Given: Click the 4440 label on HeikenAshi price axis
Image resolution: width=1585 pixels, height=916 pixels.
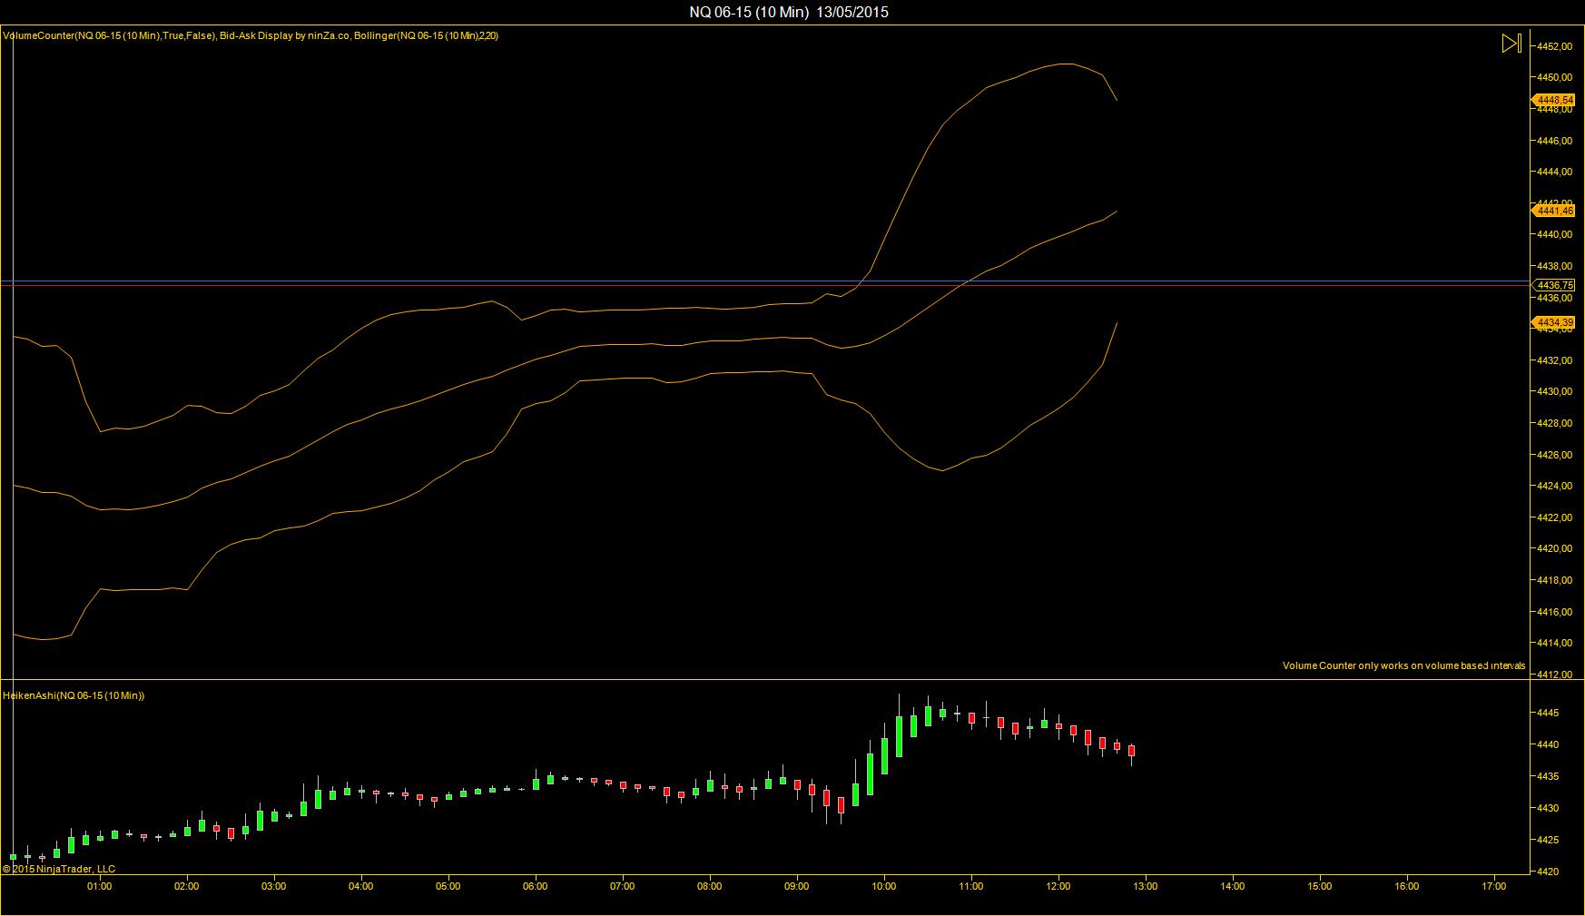Looking at the screenshot, I should coord(1547,745).
